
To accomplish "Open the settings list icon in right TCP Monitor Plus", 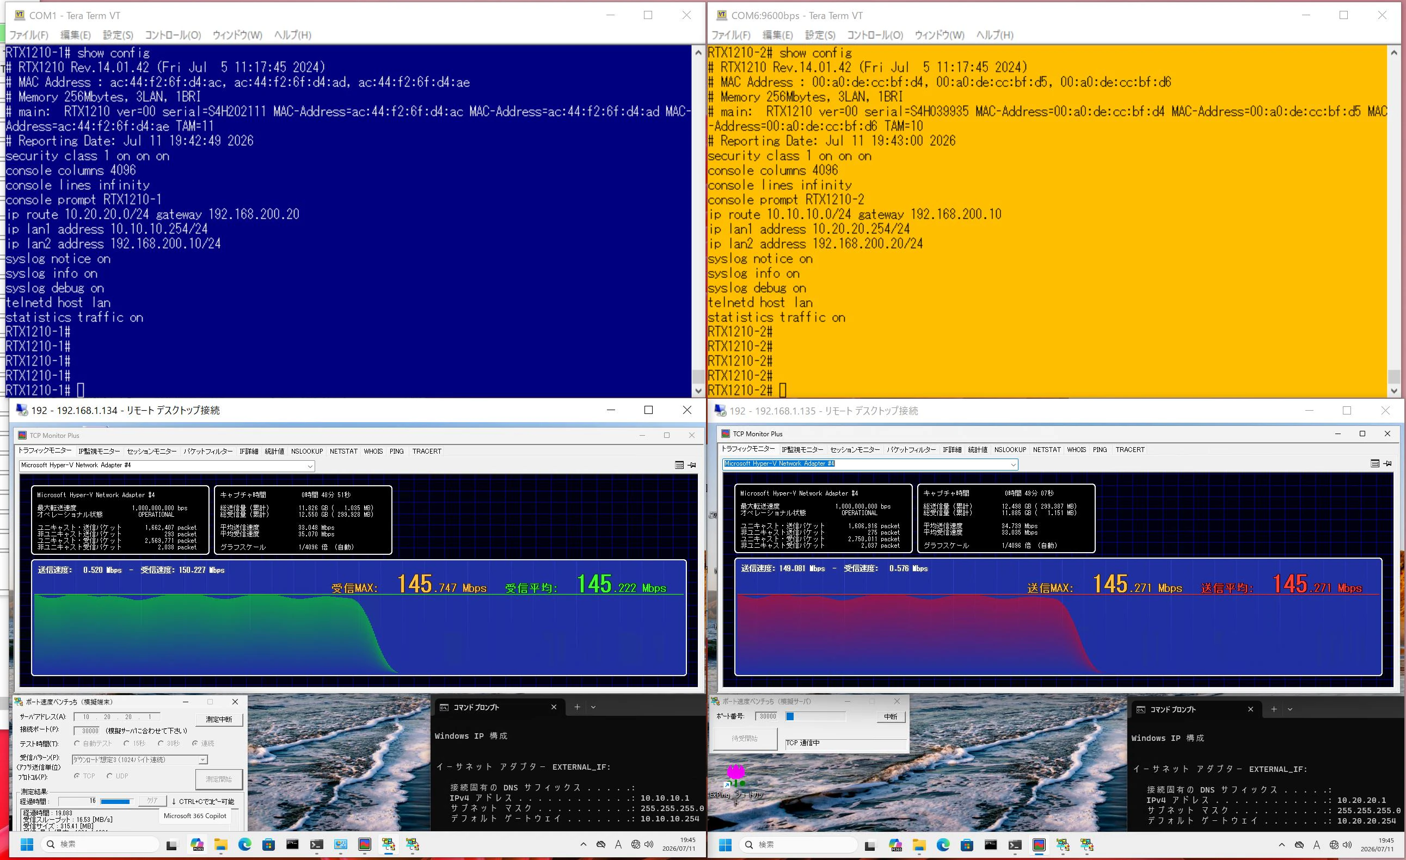I will click(x=1374, y=463).
